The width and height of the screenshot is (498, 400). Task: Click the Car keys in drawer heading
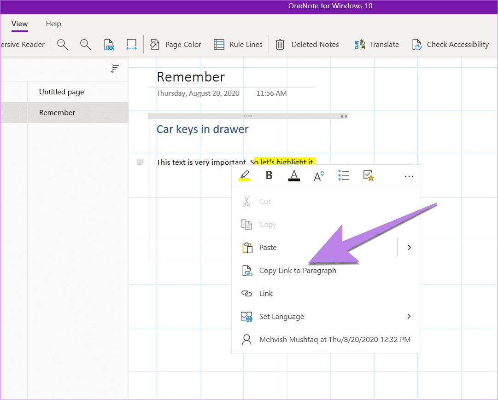203,129
